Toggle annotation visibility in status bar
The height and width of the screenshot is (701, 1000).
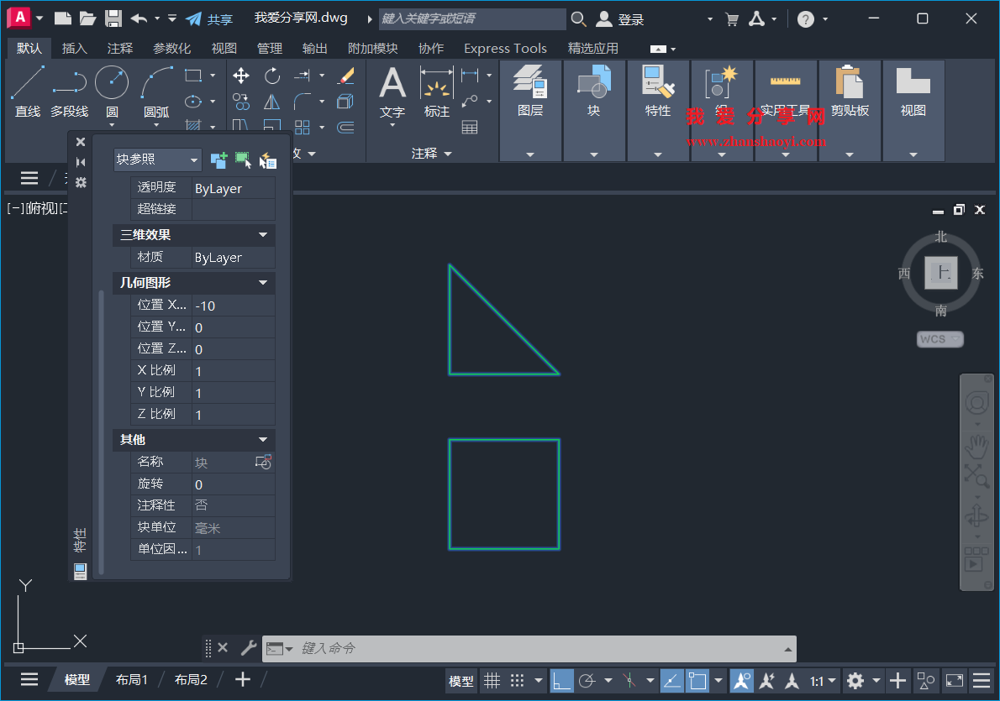741,681
